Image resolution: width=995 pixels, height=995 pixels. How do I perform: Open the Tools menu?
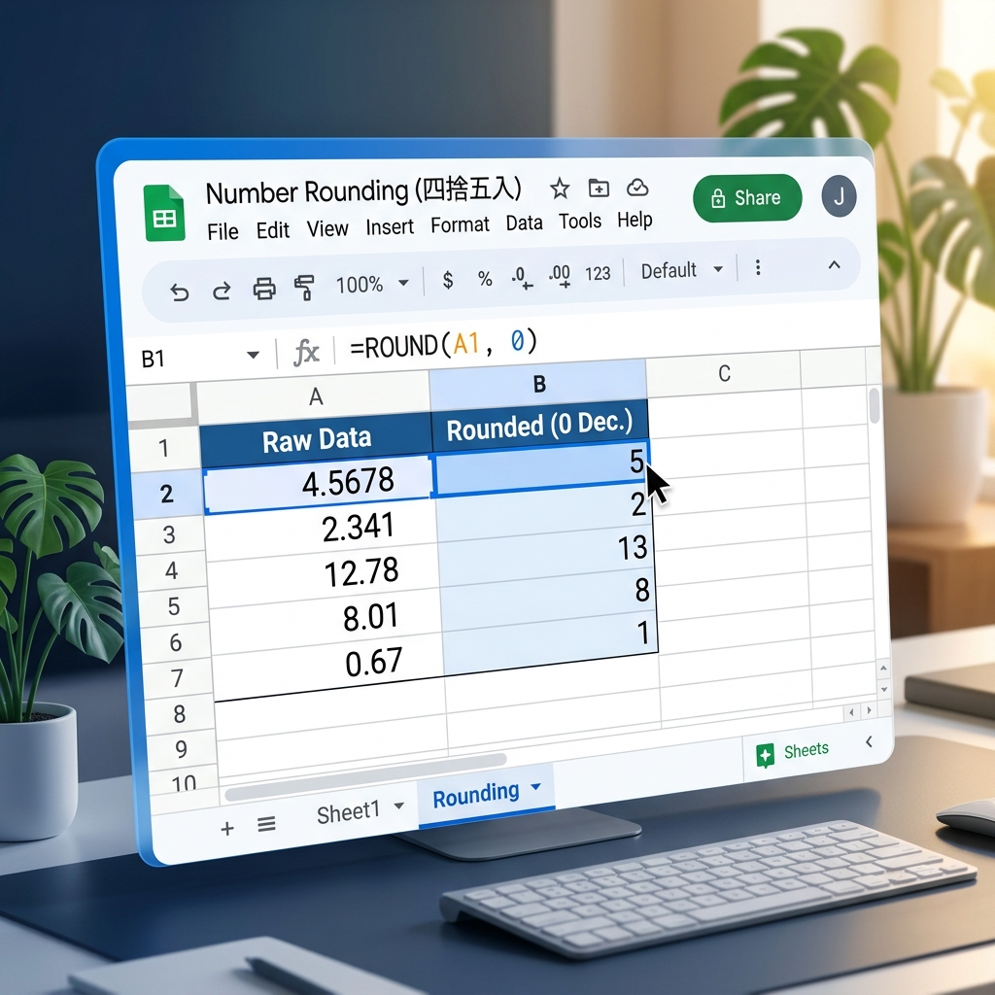coord(580,221)
